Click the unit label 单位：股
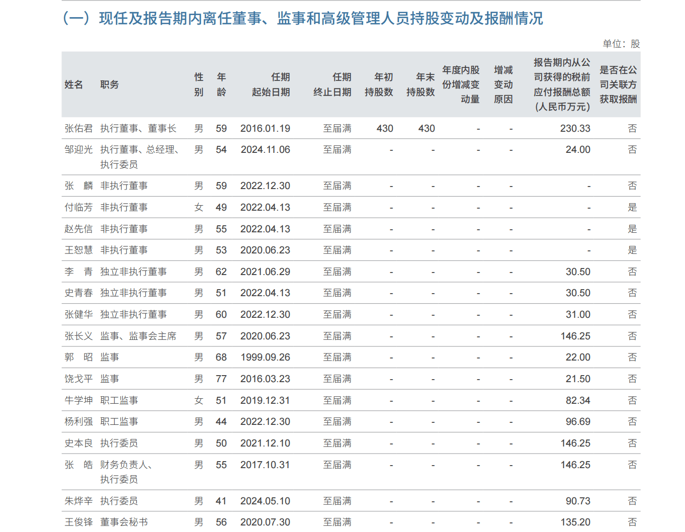685x532 pixels. tap(621, 44)
